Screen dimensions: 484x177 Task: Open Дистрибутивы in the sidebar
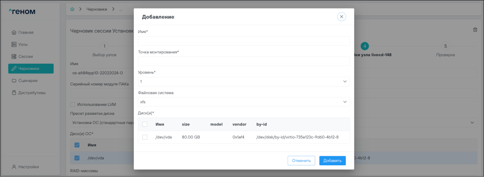coord(31,93)
